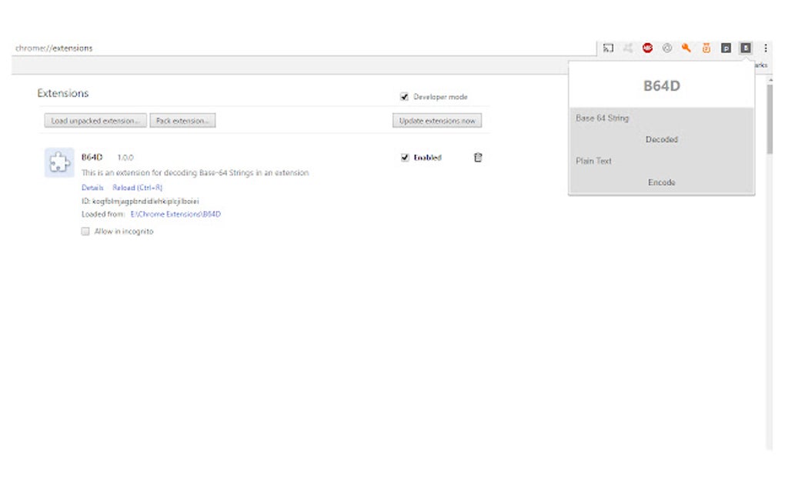Click the cast screen toolbar icon
Viewport: 785px width, 491px height.
coord(608,47)
